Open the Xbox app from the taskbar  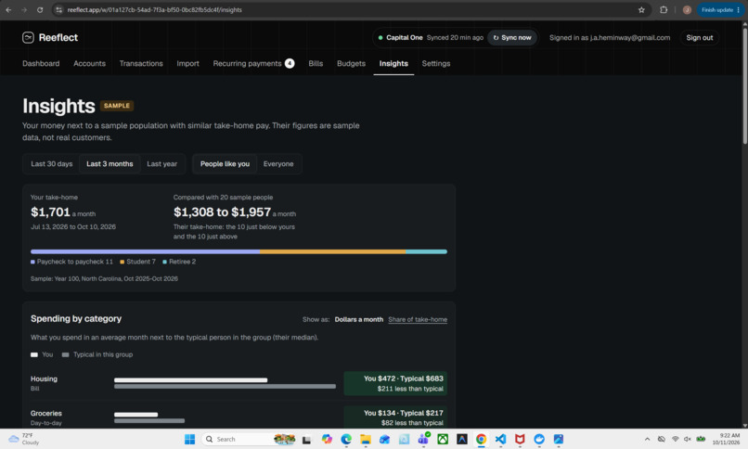pyautogui.click(x=443, y=439)
